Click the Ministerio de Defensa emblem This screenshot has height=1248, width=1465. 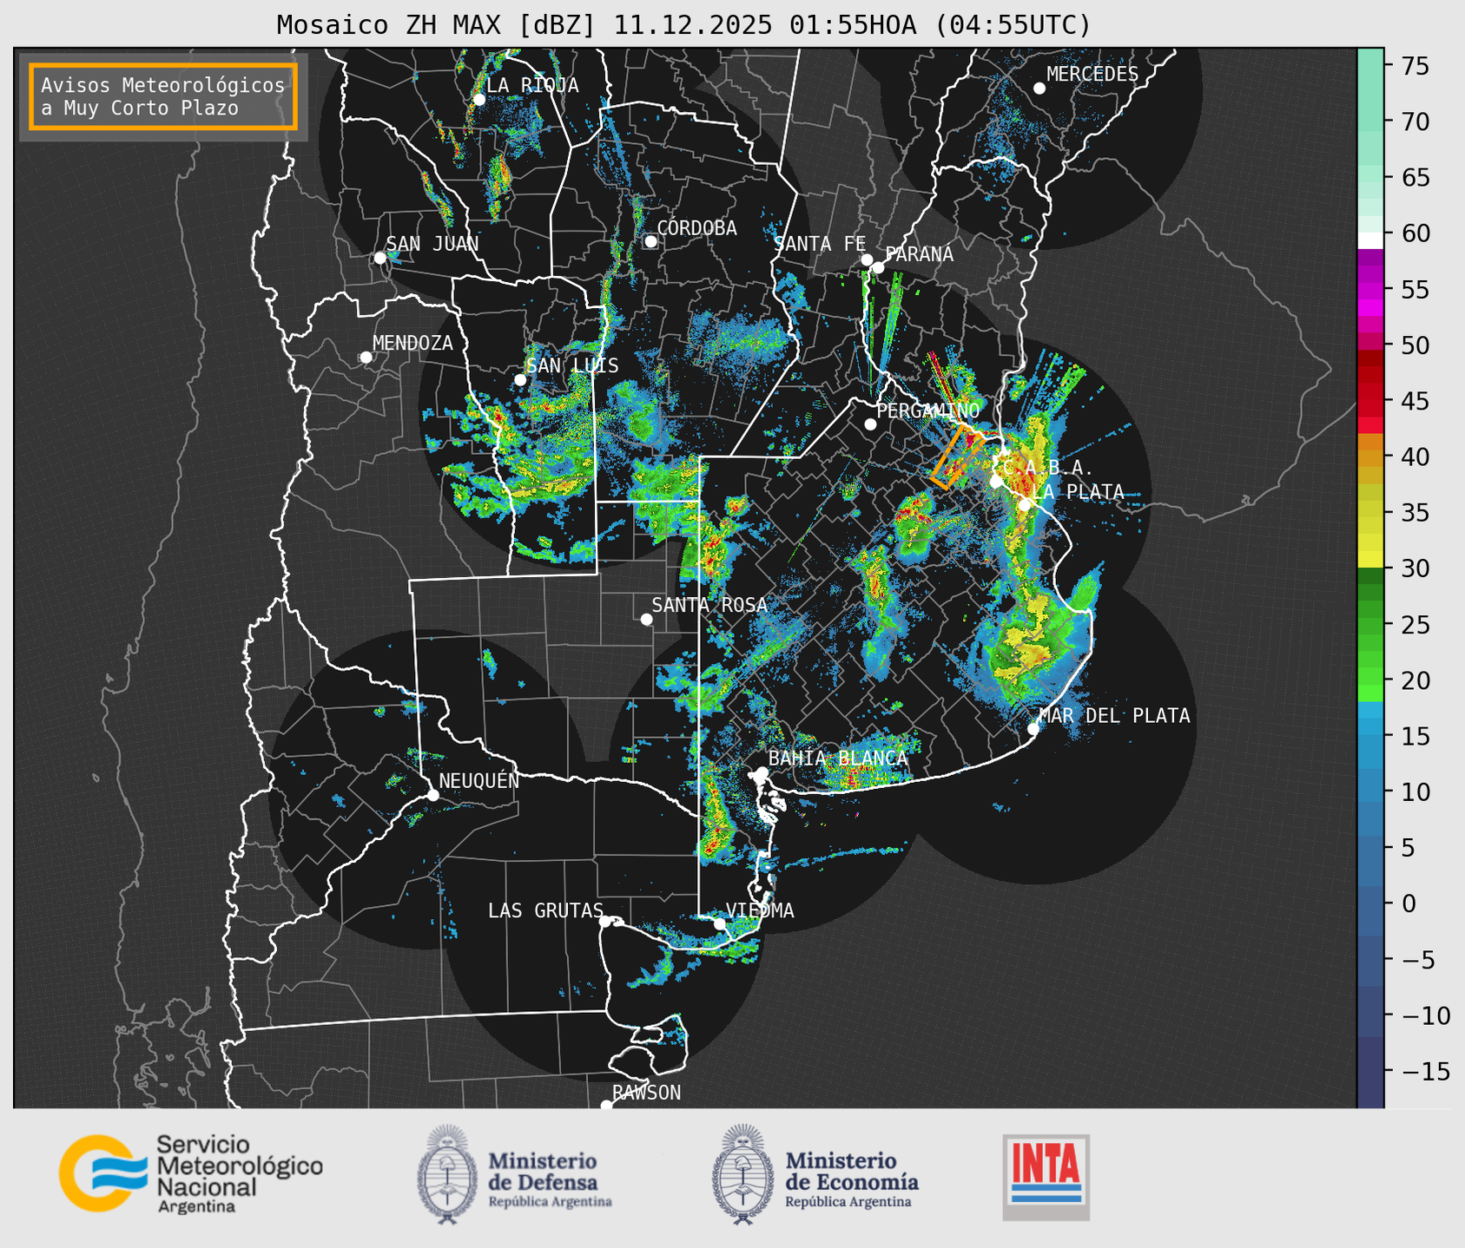pos(447,1174)
